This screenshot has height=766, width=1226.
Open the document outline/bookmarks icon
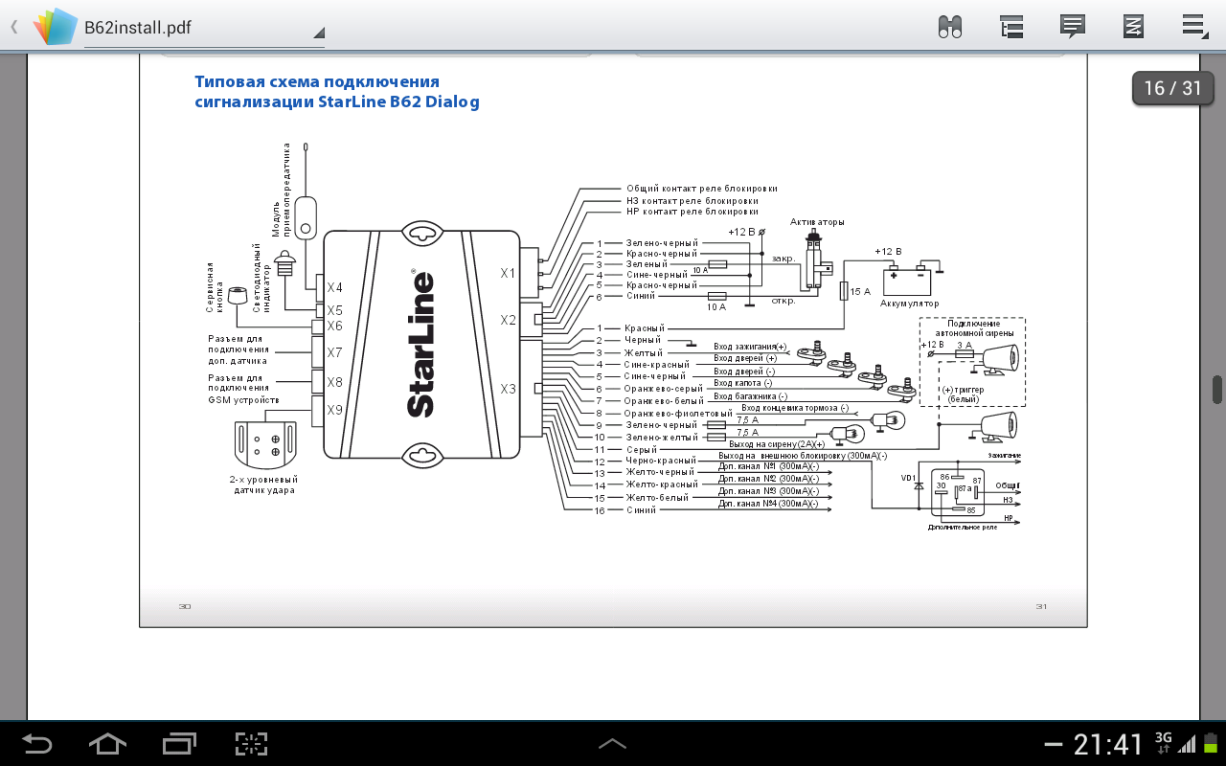pos(1011,27)
